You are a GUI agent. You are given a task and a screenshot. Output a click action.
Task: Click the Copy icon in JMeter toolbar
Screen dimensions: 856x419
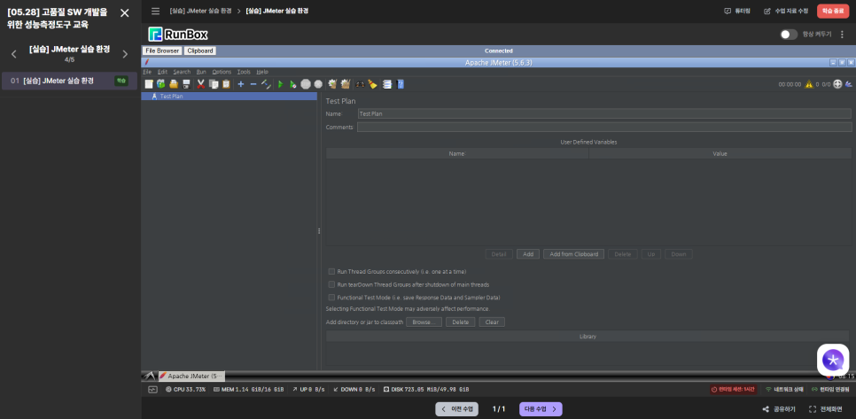click(x=214, y=84)
